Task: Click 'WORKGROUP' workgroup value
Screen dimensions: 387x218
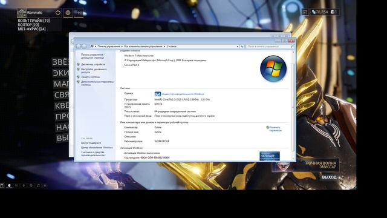Action: tap(161, 141)
